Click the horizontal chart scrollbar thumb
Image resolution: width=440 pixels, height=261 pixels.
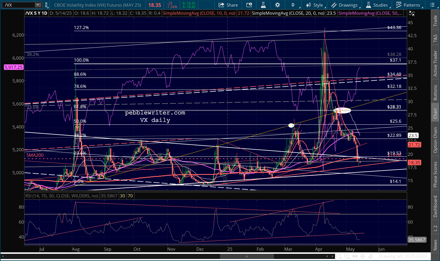(x=247, y=256)
